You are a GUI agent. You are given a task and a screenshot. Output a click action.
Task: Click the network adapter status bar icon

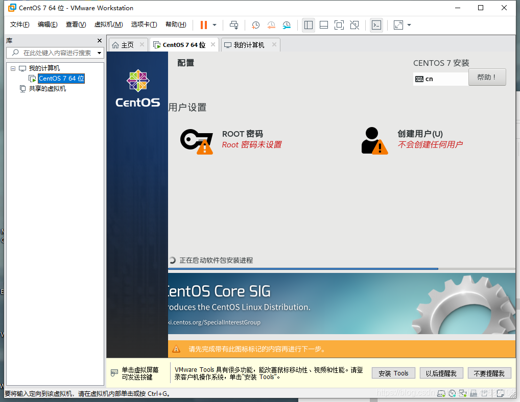(x=463, y=393)
